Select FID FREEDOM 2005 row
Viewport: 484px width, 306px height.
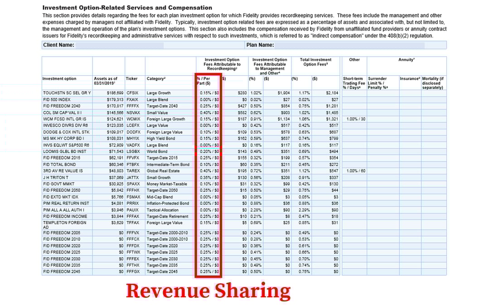[x=62, y=233]
